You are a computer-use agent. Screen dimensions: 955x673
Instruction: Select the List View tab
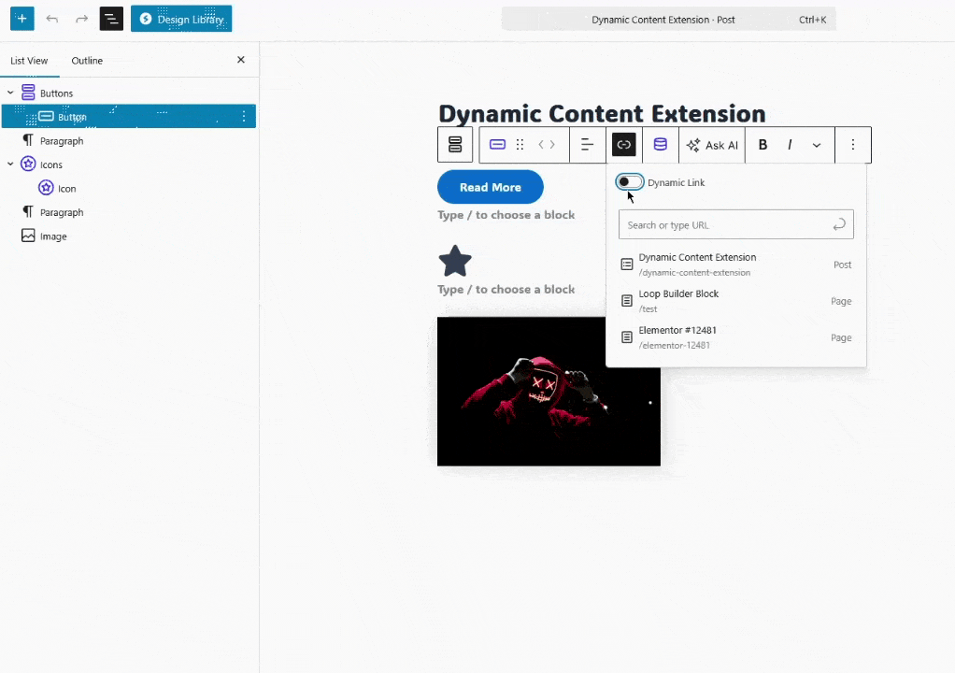tap(29, 61)
